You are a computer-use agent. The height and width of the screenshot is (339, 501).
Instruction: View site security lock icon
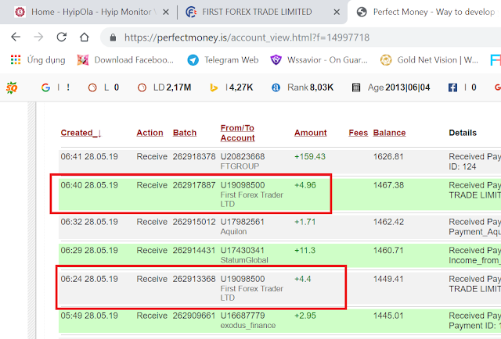click(113, 37)
